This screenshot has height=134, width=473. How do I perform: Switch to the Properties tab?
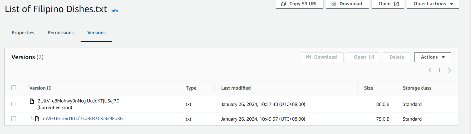[x=23, y=33]
